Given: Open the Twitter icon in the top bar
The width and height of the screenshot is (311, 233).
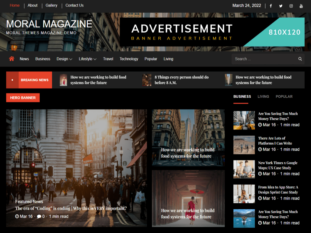Looking at the screenshot, I should 281,6.
